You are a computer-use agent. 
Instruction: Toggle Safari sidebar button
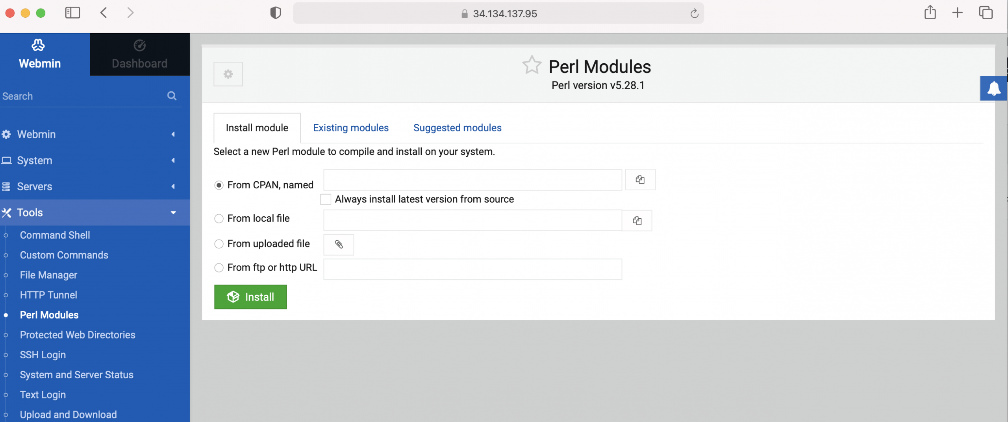pos(72,13)
